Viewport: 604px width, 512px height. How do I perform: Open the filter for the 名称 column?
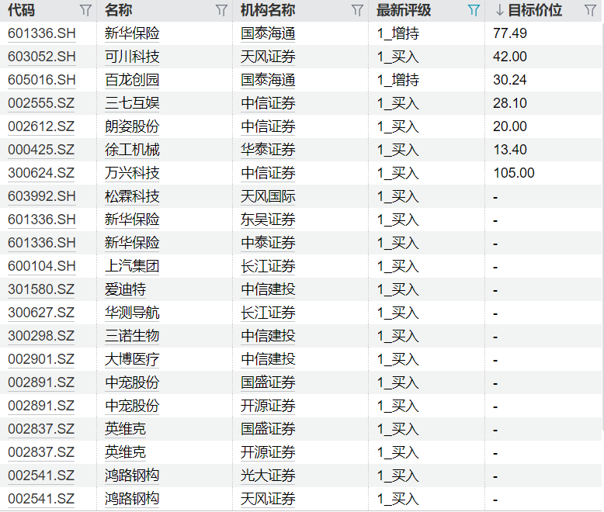point(221,11)
